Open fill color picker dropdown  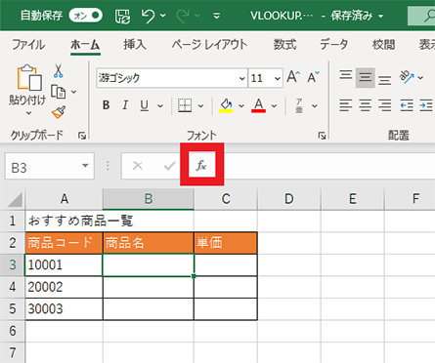pyautogui.click(x=241, y=105)
